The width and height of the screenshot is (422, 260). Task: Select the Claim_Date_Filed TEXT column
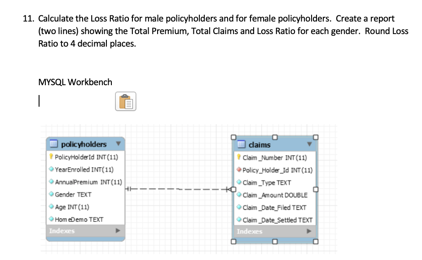[274, 208]
